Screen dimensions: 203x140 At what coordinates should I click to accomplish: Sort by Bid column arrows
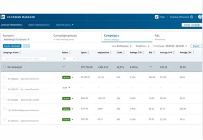[154, 52]
